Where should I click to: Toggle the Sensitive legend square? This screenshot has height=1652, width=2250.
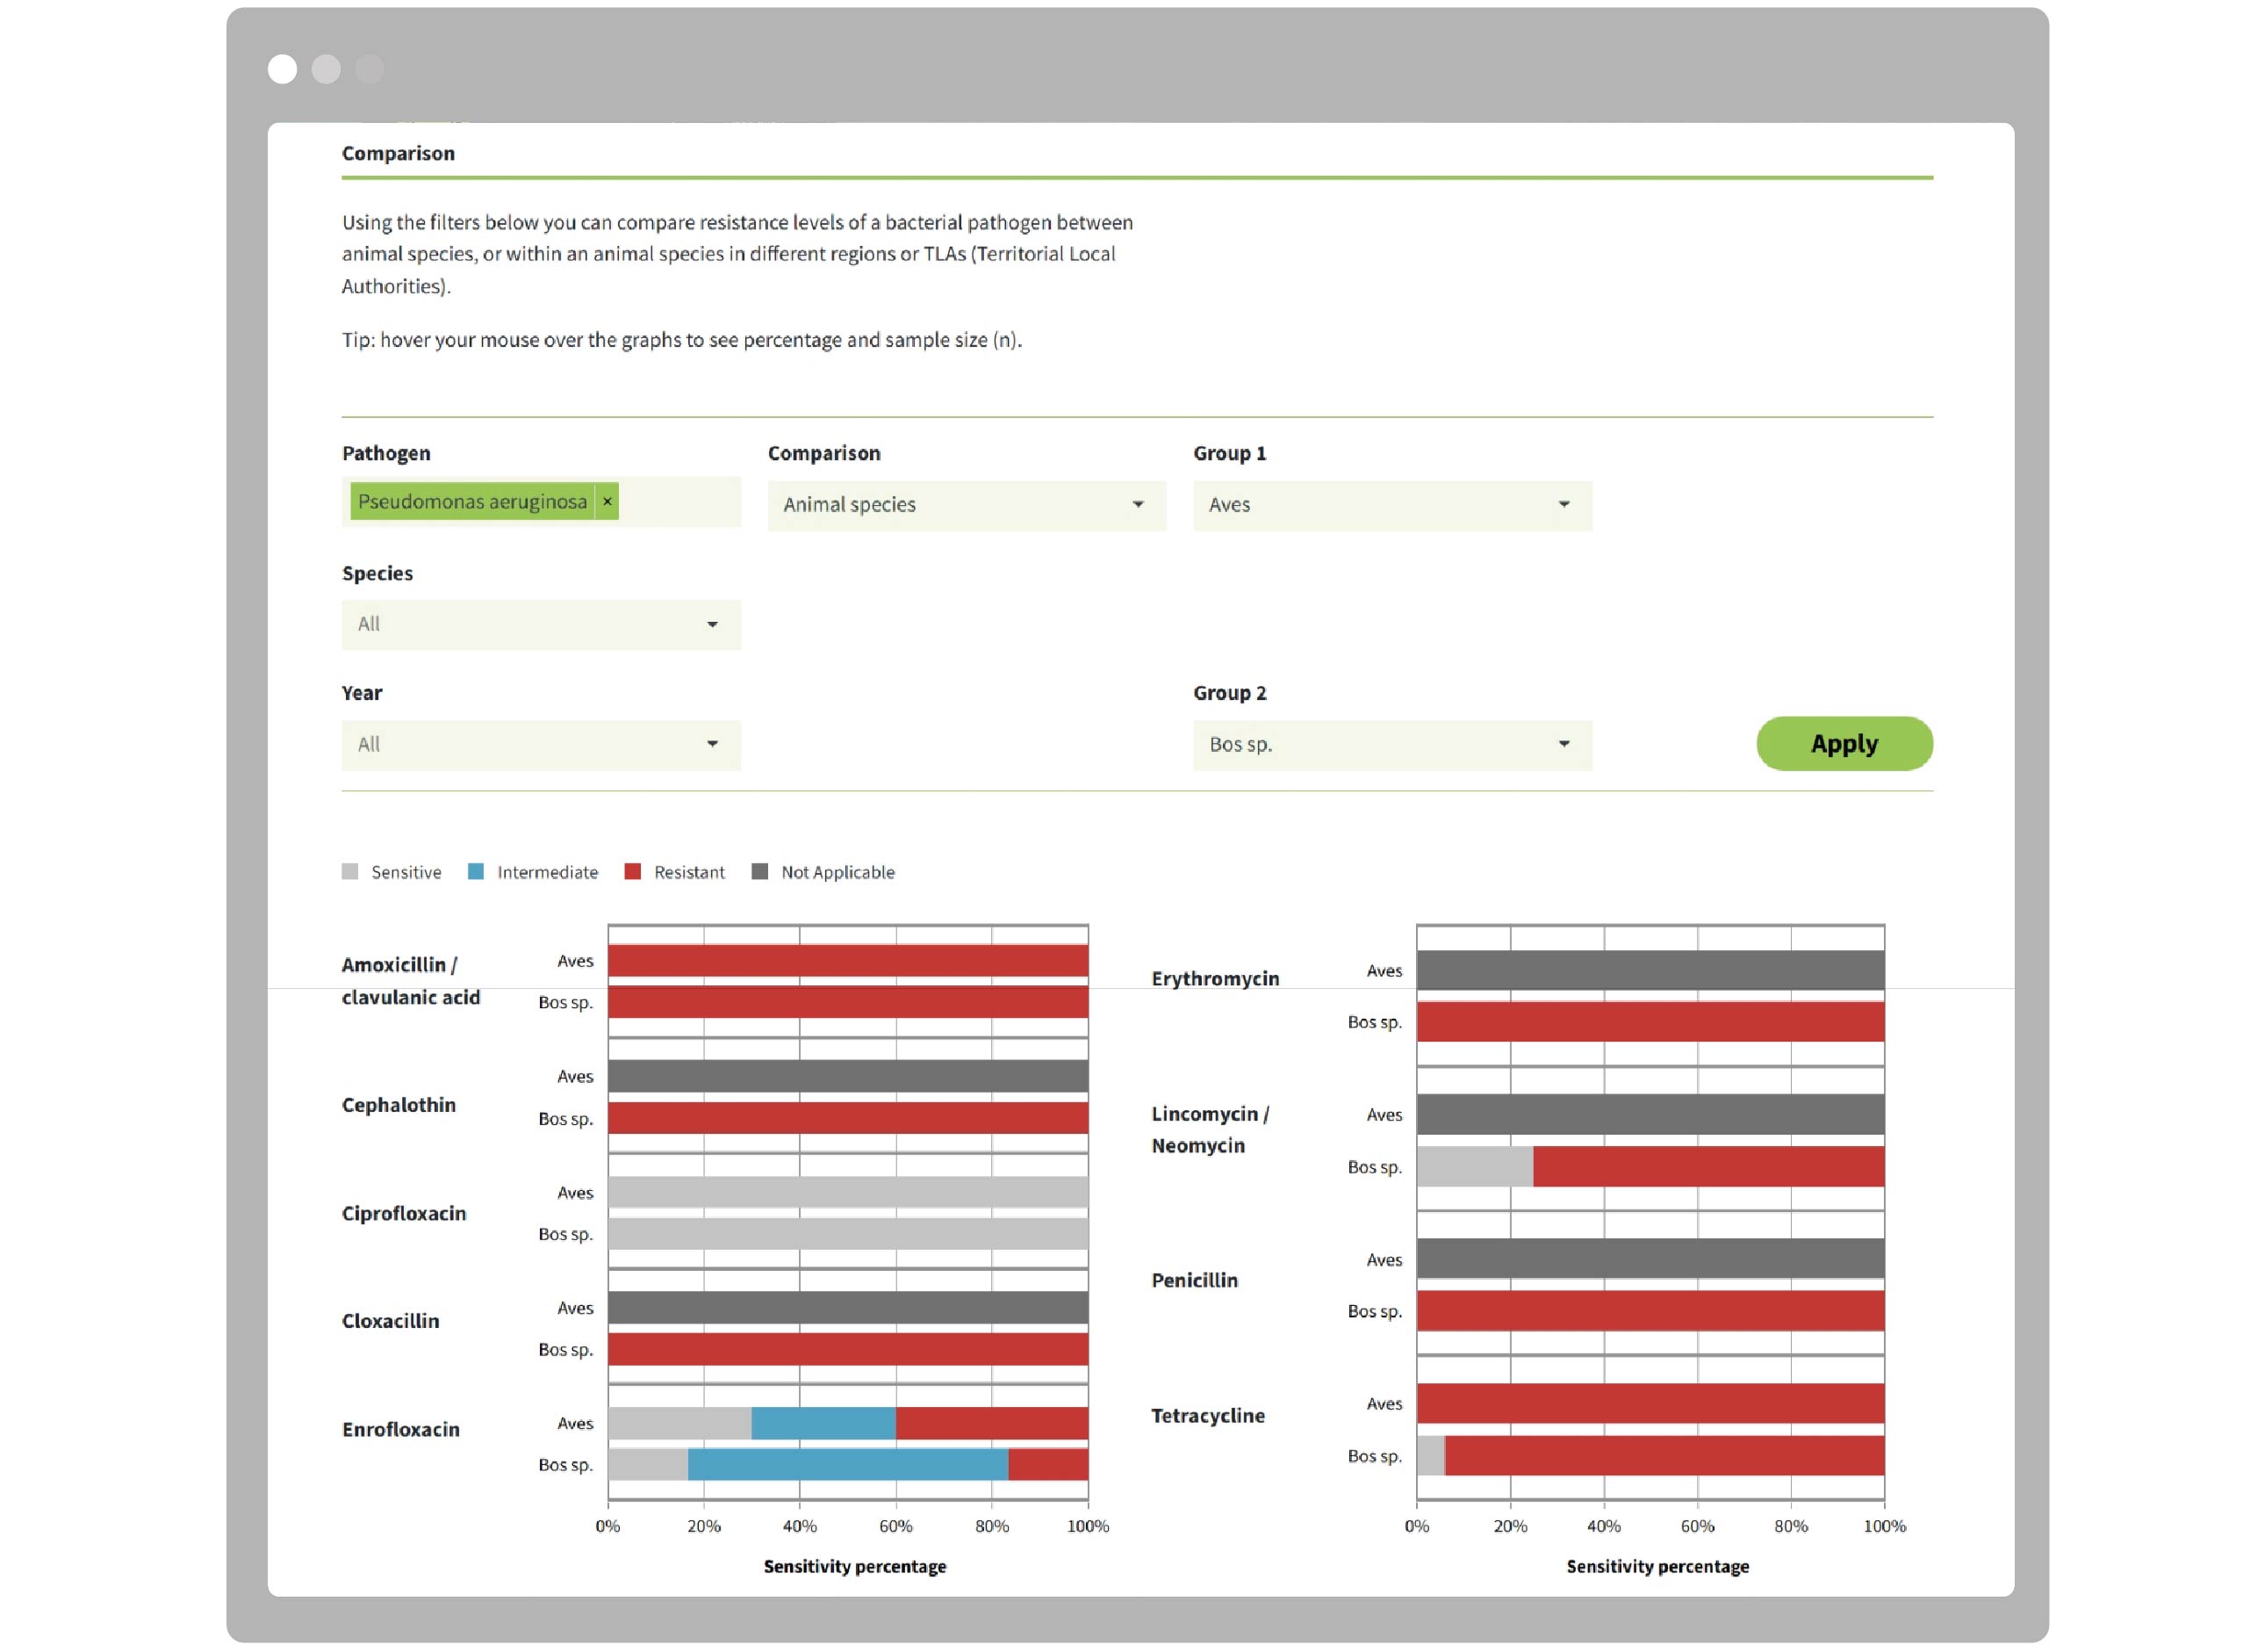point(350,872)
